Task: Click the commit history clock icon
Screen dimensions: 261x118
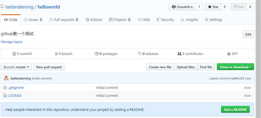Action: point(14,54)
